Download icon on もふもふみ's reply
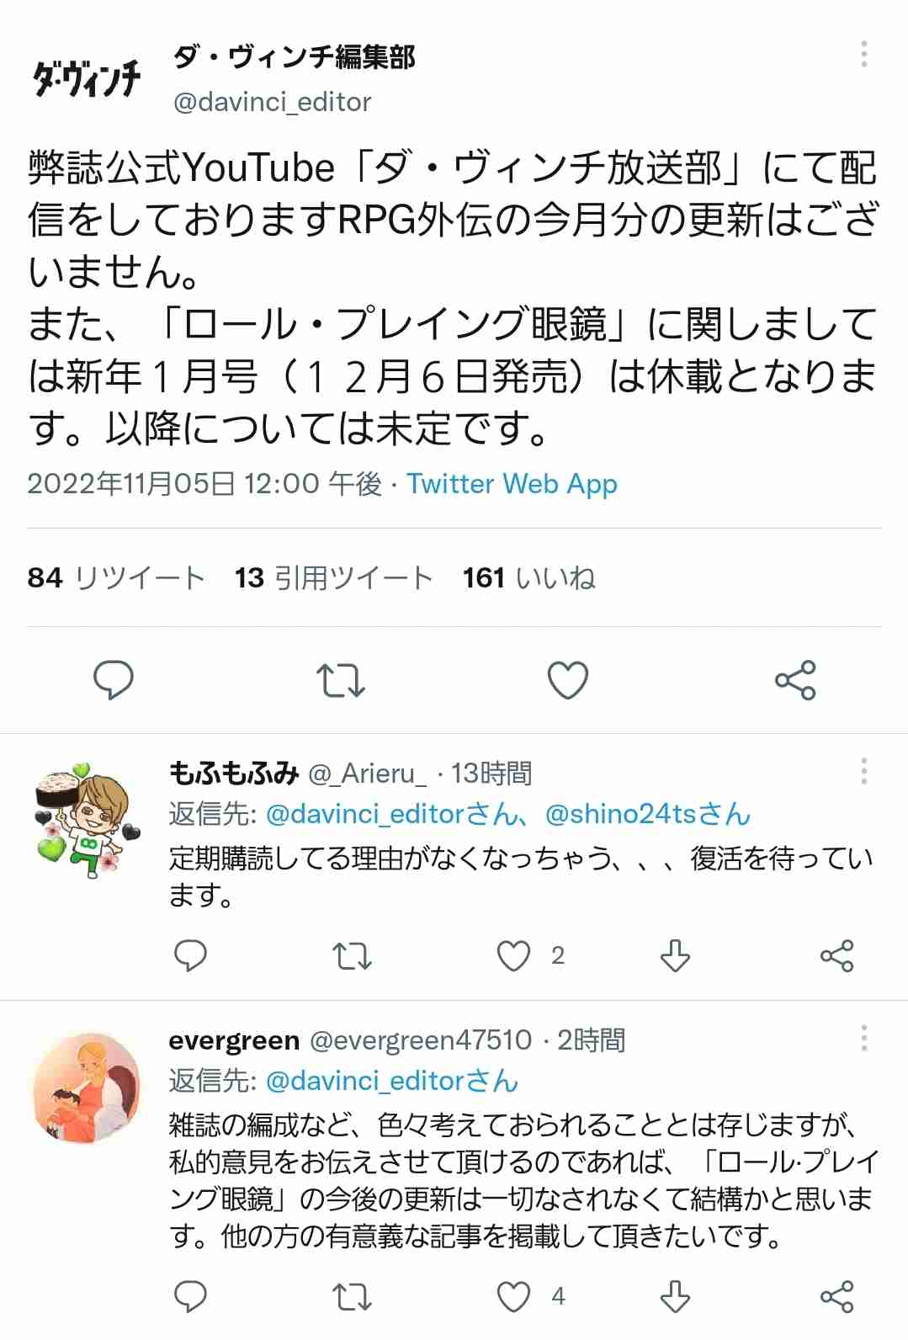908x1340 pixels. [675, 955]
